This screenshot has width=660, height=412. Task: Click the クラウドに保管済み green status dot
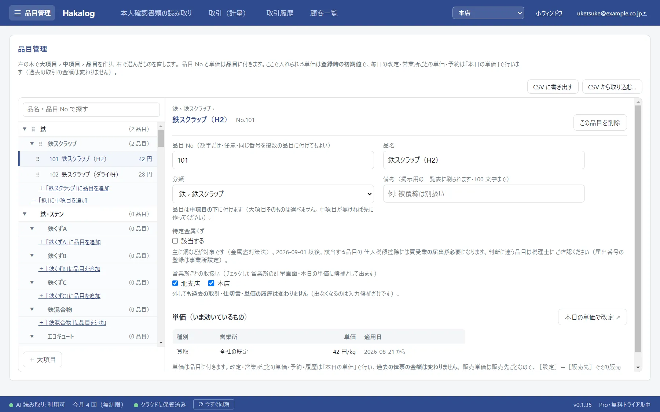click(136, 405)
